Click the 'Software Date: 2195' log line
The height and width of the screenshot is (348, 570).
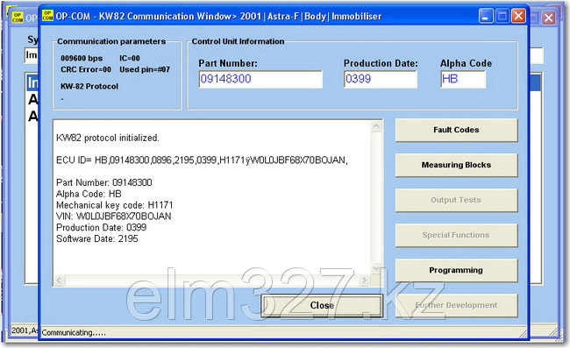pos(97,238)
